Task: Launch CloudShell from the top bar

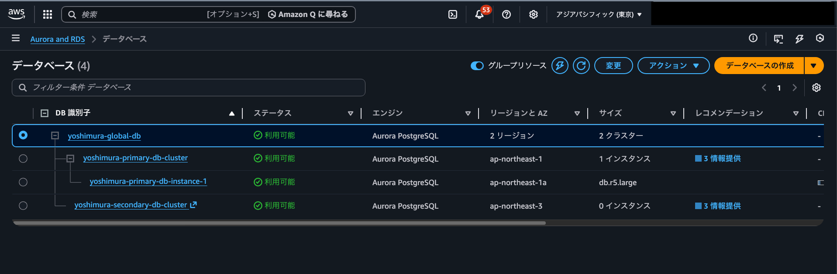Action: tap(453, 14)
